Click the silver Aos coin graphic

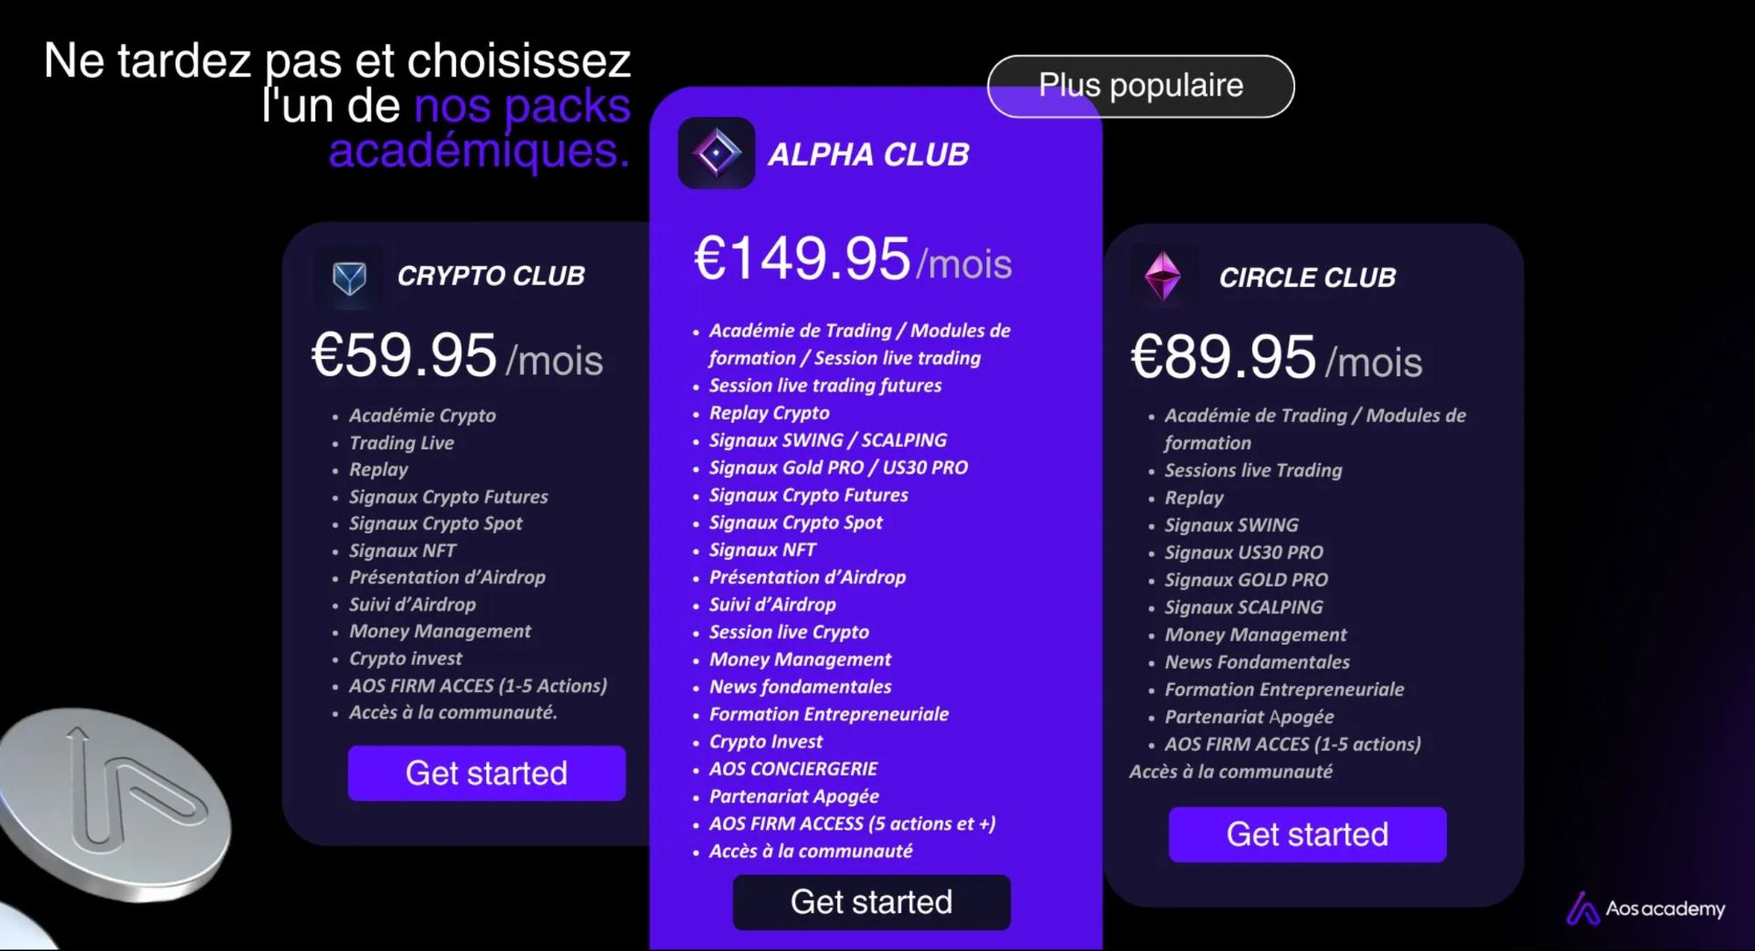click(114, 804)
